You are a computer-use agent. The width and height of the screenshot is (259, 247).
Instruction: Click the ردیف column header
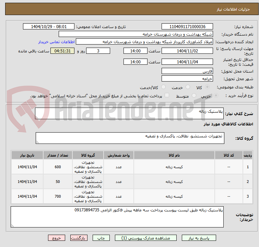click(248, 155)
